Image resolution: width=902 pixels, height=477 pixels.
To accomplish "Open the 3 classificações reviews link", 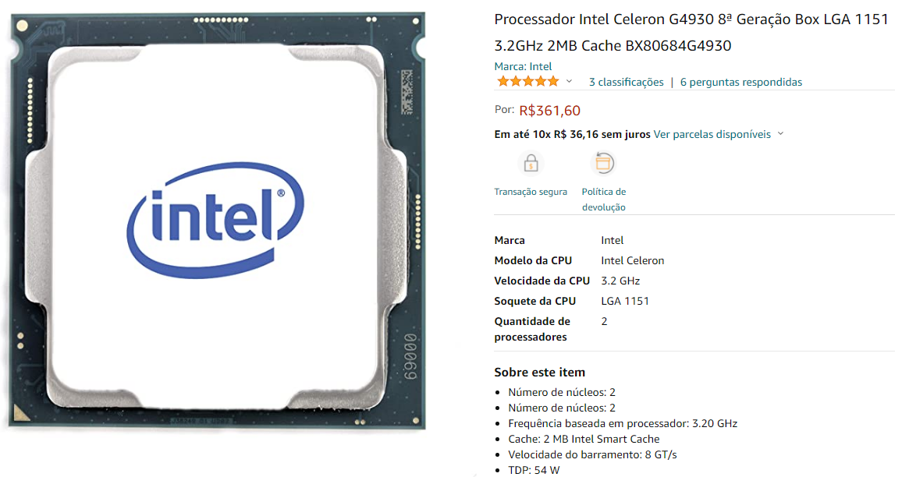I will coord(626,82).
